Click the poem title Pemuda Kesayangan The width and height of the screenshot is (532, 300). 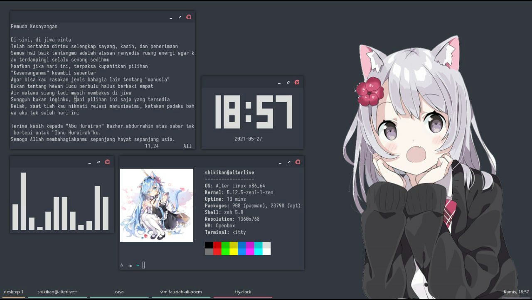pyautogui.click(x=34, y=27)
